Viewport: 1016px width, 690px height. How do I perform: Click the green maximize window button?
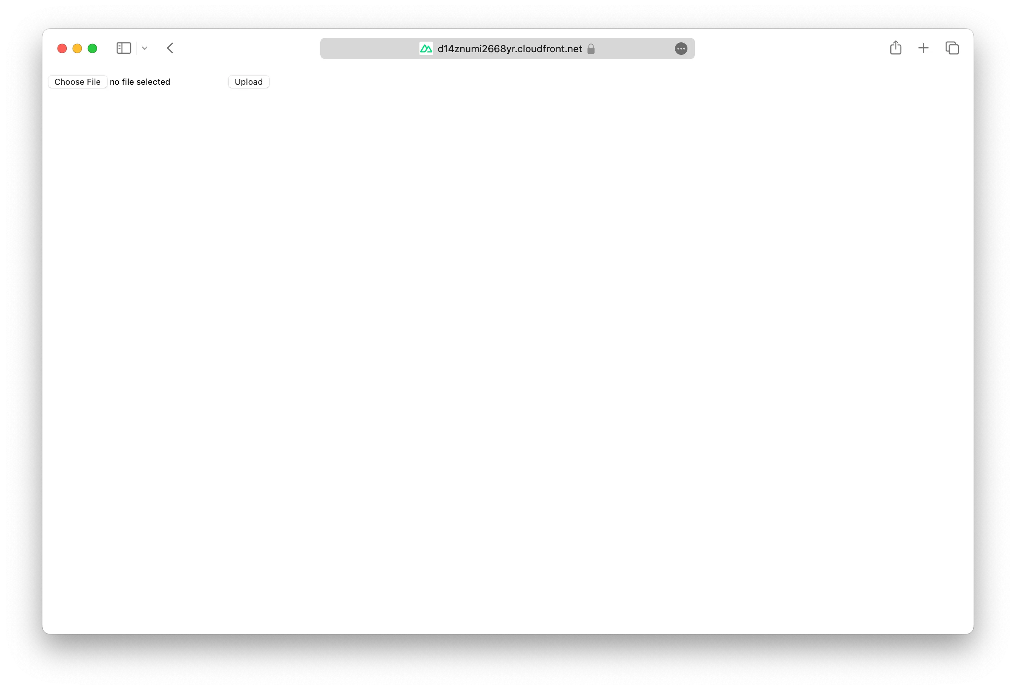tap(92, 48)
